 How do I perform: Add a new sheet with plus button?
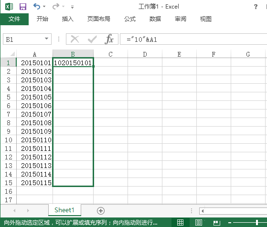(x=101, y=210)
